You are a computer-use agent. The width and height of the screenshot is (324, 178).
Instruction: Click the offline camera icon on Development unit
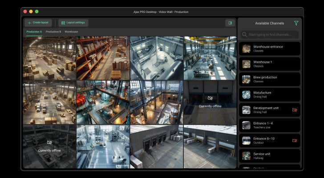294,109
